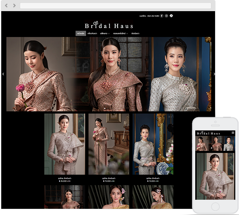Open the 45,000 baht price label
The width and height of the screenshot is (239, 215).
(65, 181)
